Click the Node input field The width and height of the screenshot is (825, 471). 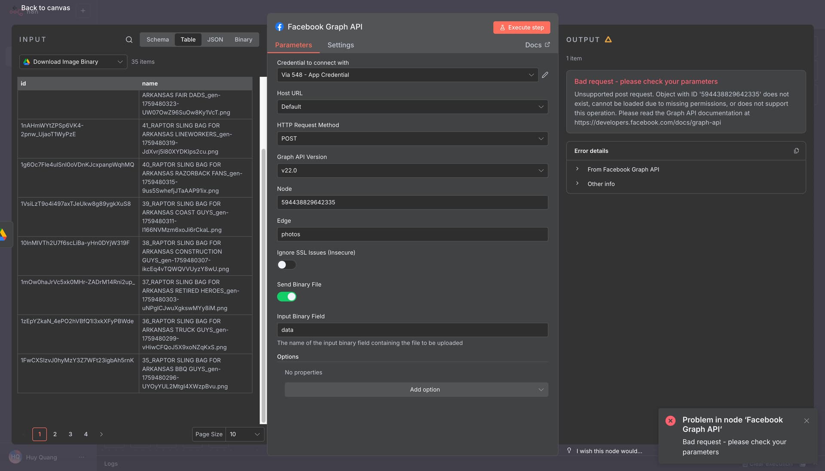click(x=412, y=202)
